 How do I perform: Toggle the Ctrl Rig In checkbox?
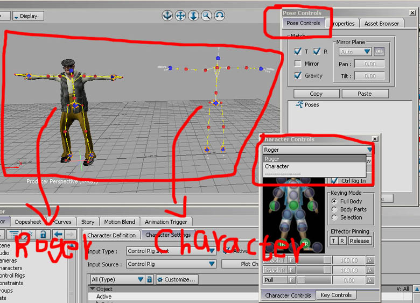tap(334, 181)
